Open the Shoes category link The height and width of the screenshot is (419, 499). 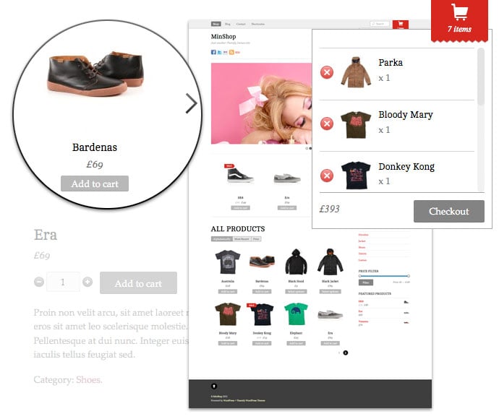(88, 379)
